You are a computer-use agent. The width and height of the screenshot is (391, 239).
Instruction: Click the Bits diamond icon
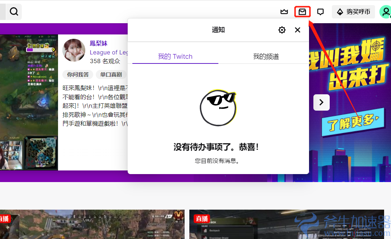339,11
